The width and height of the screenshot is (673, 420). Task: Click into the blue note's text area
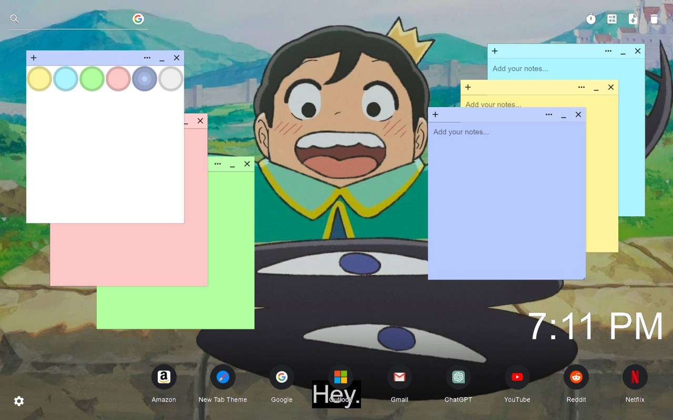[507, 201]
